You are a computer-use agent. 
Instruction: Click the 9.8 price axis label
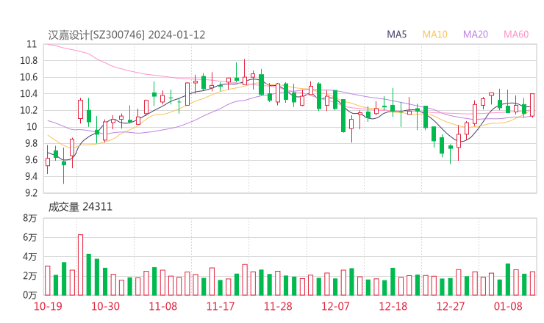tap(31, 143)
